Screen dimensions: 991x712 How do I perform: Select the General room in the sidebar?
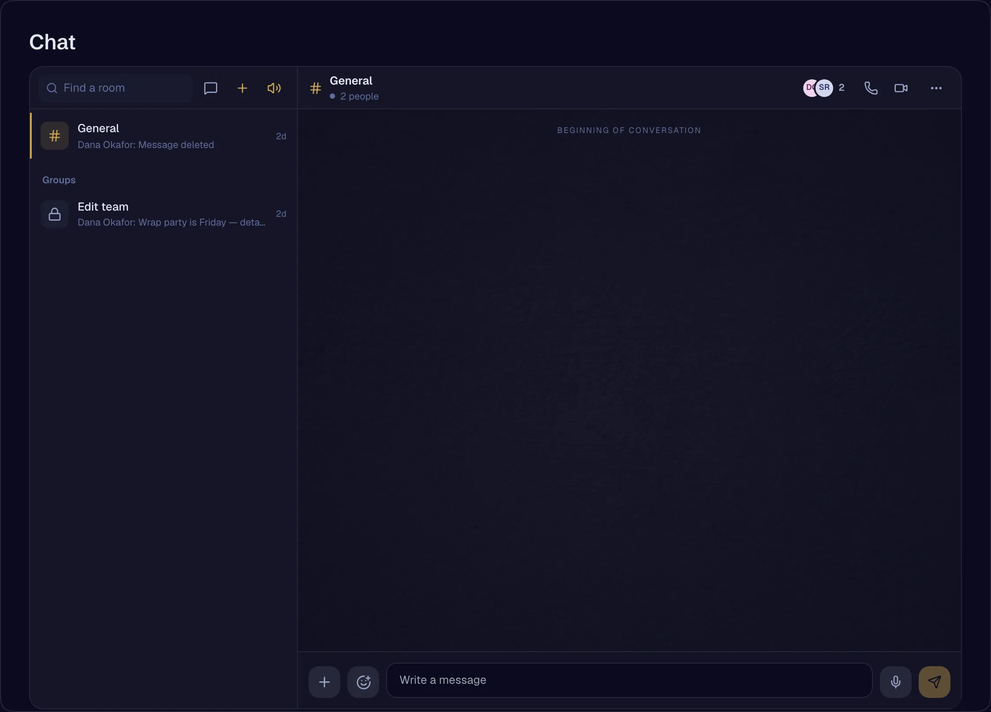[164, 136]
